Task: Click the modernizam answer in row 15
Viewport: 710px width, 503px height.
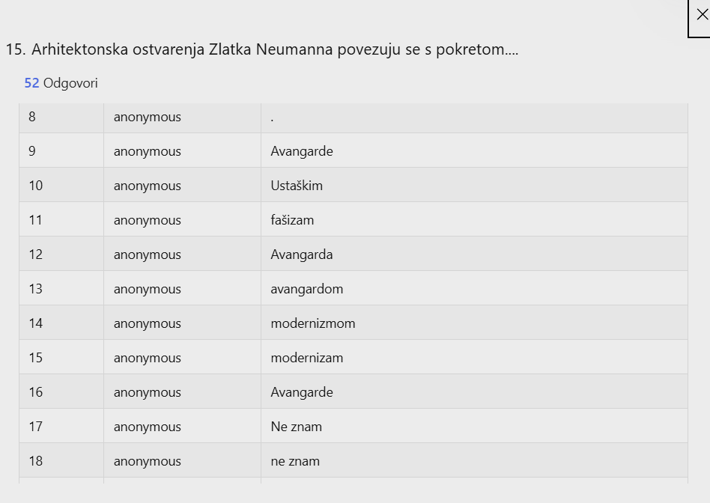Action: tap(306, 358)
